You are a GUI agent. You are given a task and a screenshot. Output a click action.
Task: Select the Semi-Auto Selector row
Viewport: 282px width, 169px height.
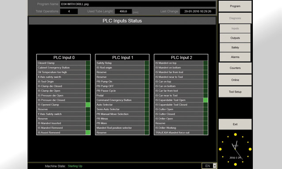122,109
